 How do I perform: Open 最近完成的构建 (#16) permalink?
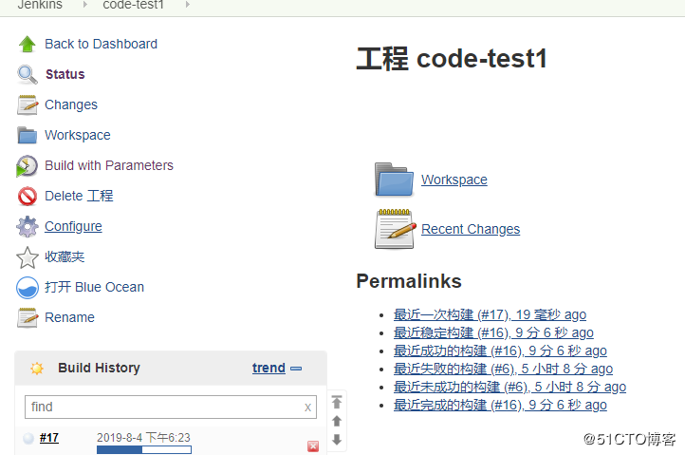500,405
